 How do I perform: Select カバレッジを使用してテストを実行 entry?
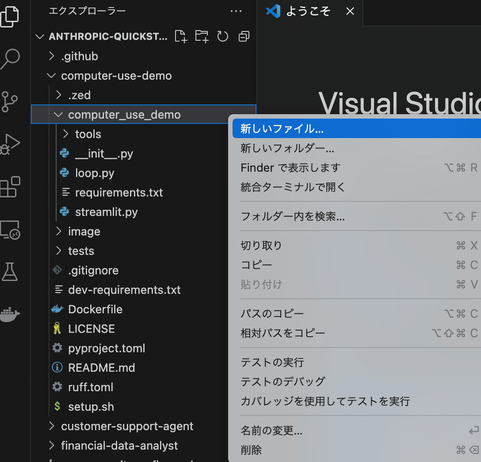356,401
